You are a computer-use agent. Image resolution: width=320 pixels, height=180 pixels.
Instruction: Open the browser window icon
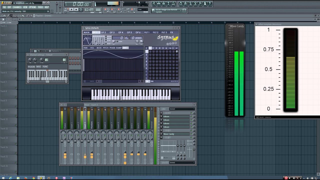pyautogui.click(x=168, y=4)
